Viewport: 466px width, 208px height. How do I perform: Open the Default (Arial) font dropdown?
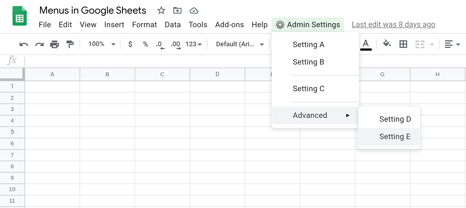240,44
